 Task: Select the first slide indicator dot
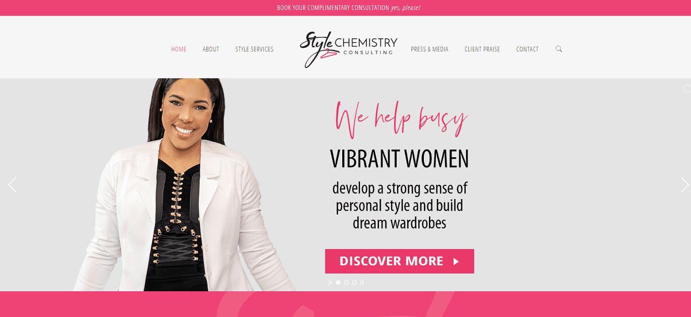(x=338, y=282)
